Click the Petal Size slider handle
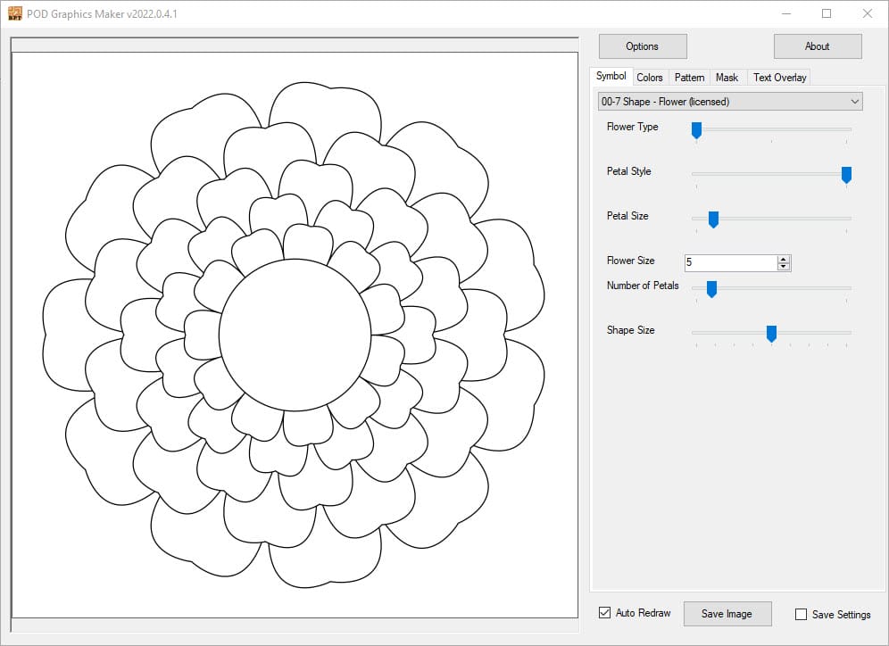Viewport: 889px width, 646px height. click(713, 219)
